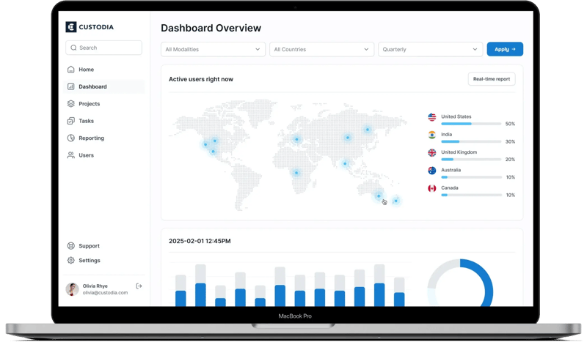This screenshot has width=587, height=342.
Task: Click the Support lifebuoy icon
Action: coord(71,246)
